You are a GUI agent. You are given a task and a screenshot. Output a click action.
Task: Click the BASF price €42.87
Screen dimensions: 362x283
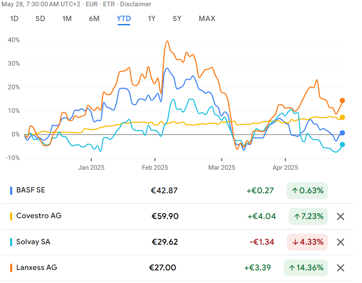pyautogui.click(x=164, y=191)
